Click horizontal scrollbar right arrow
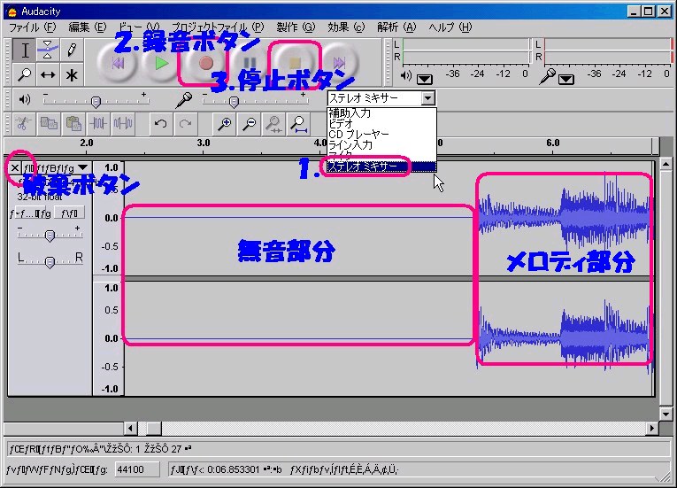Viewport: 677px width, 488px height. pos(652,429)
